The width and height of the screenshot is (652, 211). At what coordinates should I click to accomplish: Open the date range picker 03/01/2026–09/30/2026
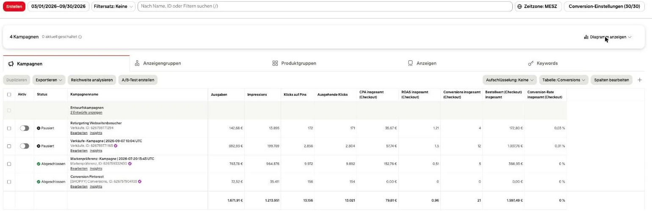[58, 6]
